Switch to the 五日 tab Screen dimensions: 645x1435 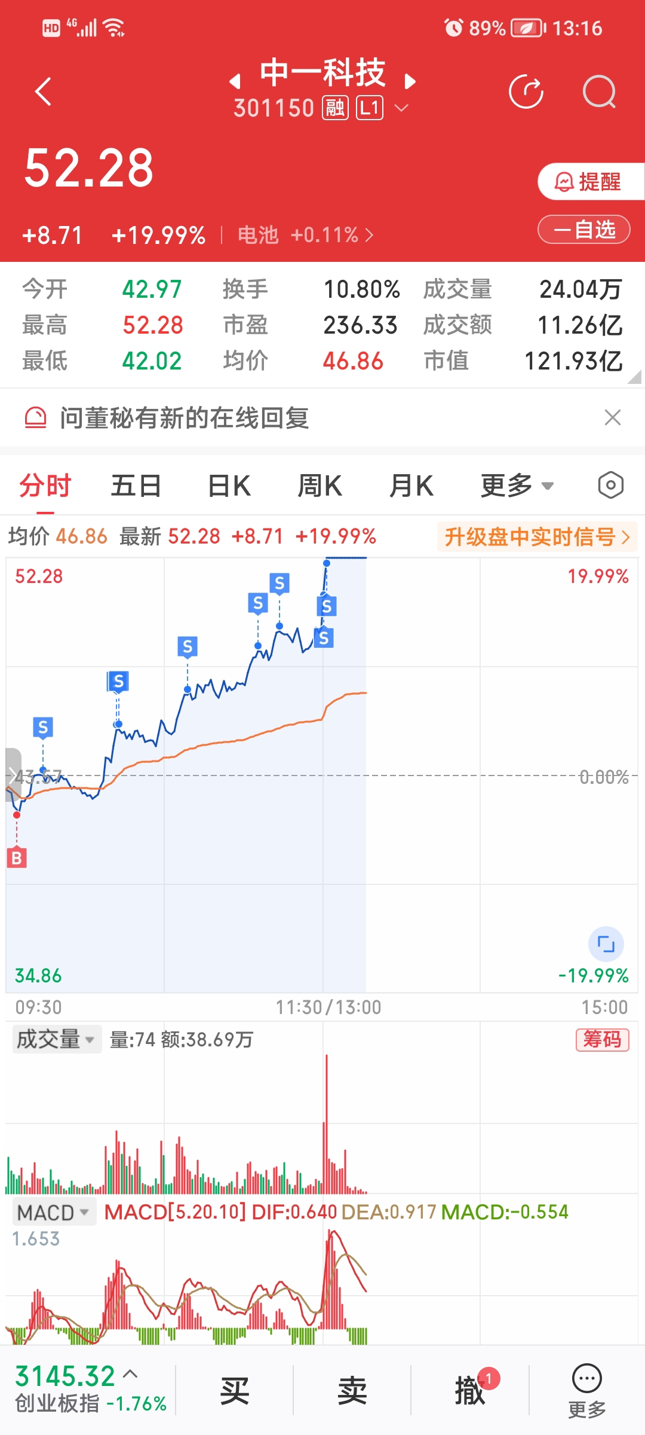136,485
